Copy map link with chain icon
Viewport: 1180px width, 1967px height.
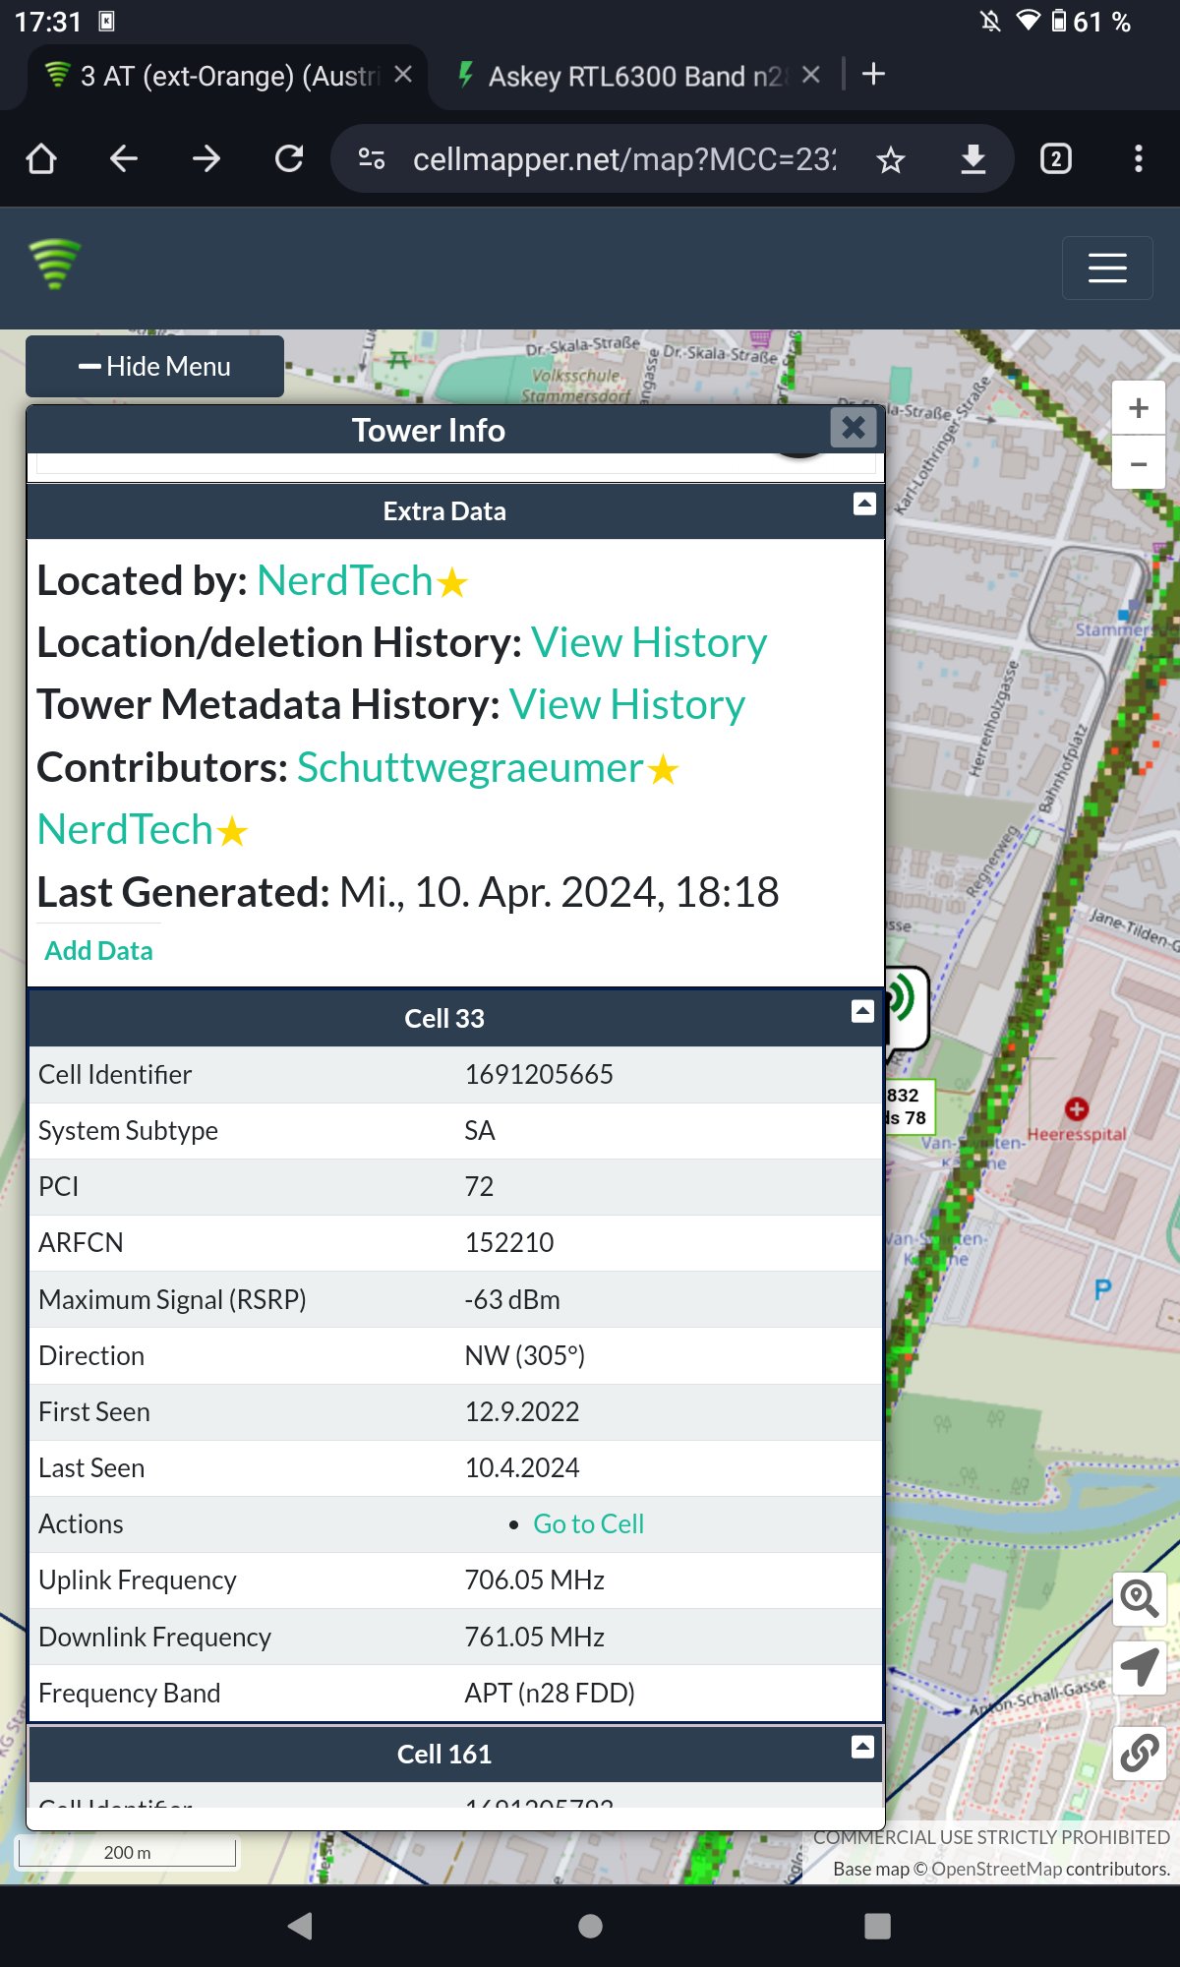tap(1139, 1753)
